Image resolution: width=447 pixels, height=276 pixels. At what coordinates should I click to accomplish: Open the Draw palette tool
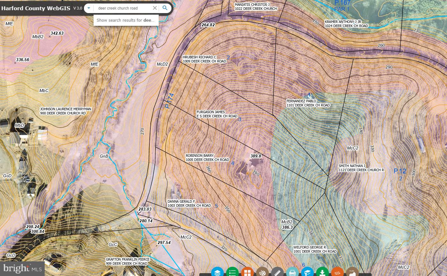262,272
